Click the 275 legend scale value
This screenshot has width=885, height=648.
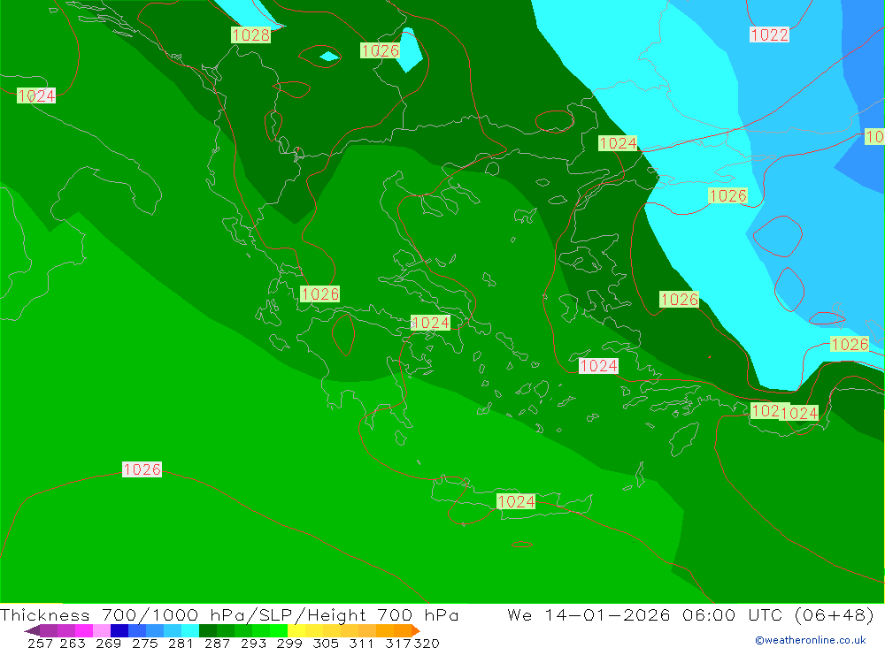(144, 643)
